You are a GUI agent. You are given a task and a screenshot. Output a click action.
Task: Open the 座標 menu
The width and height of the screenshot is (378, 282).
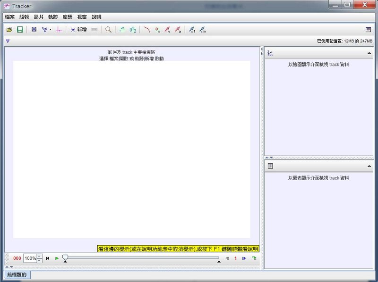67,17
